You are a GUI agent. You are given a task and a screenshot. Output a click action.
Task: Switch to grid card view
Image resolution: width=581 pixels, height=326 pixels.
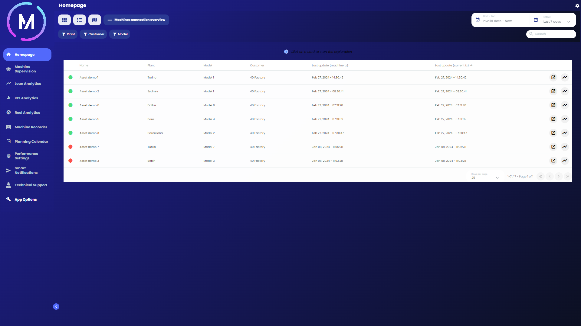click(x=64, y=20)
